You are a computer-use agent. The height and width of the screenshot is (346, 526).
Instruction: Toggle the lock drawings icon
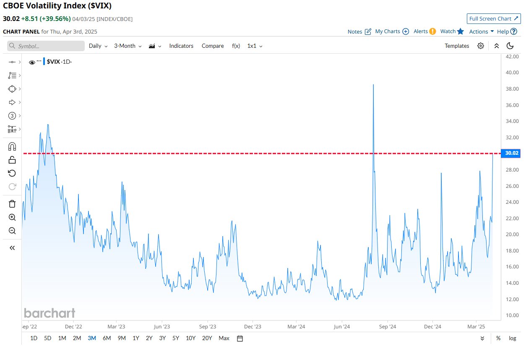coord(12,160)
